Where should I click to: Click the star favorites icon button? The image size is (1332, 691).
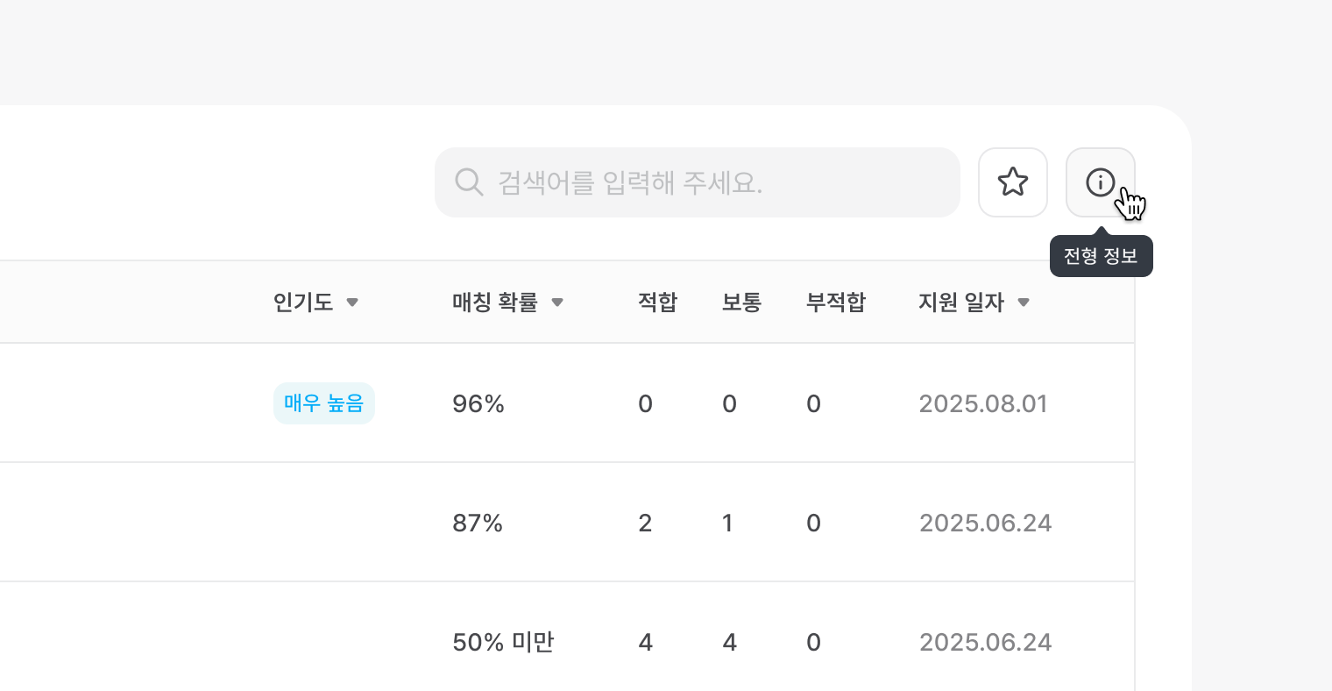(1012, 182)
